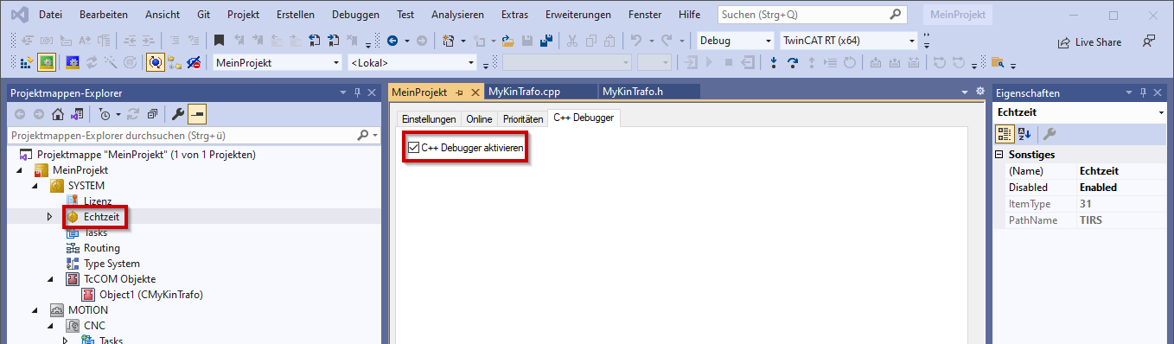1174x344 pixels.
Task: Select the Lizenz tree item
Action: (98, 201)
